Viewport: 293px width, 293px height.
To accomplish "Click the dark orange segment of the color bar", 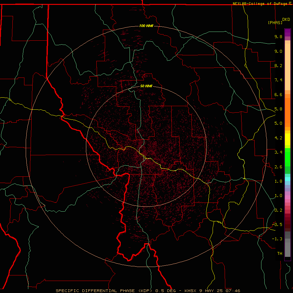I will [287, 113].
